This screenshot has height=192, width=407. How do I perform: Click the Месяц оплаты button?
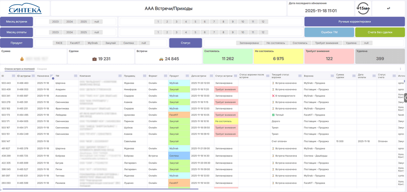pos(17,32)
